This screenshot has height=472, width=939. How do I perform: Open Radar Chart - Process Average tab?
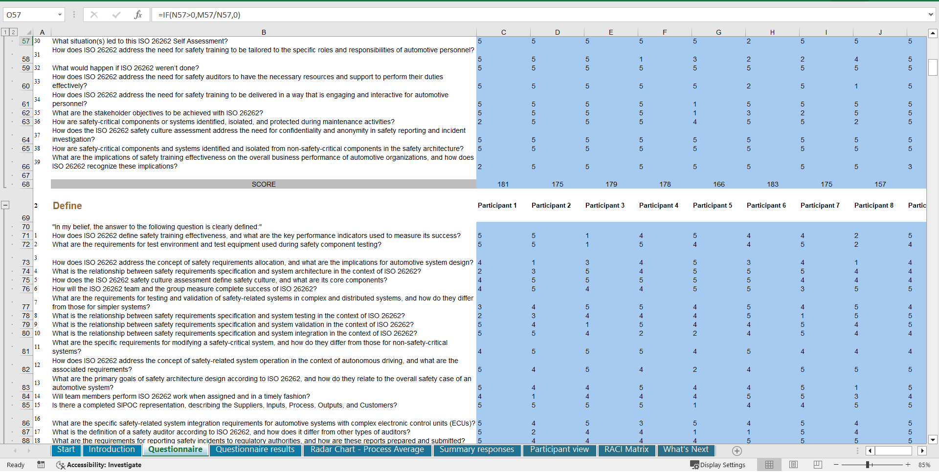pyautogui.click(x=367, y=450)
